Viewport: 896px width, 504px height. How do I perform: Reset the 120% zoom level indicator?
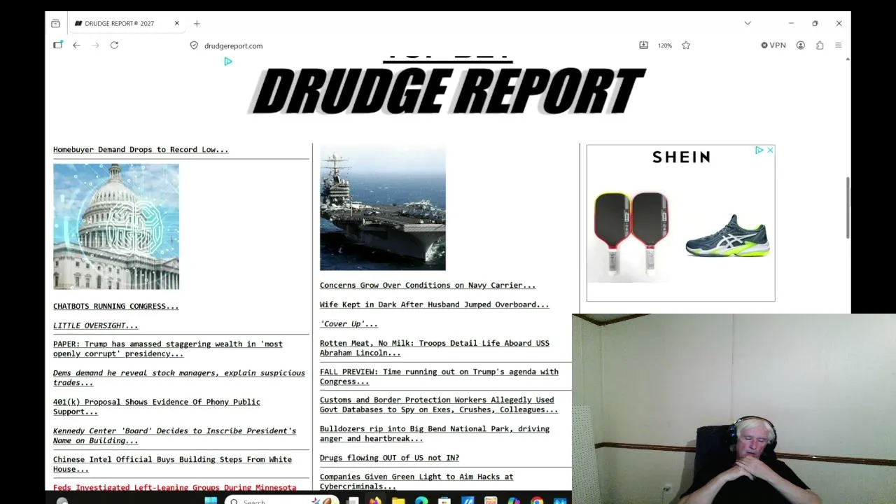pos(665,45)
